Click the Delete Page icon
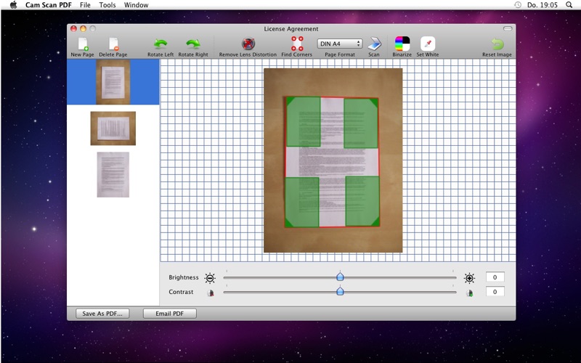The height and width of the screenshot is (363, 581). (x=113, y=44)
